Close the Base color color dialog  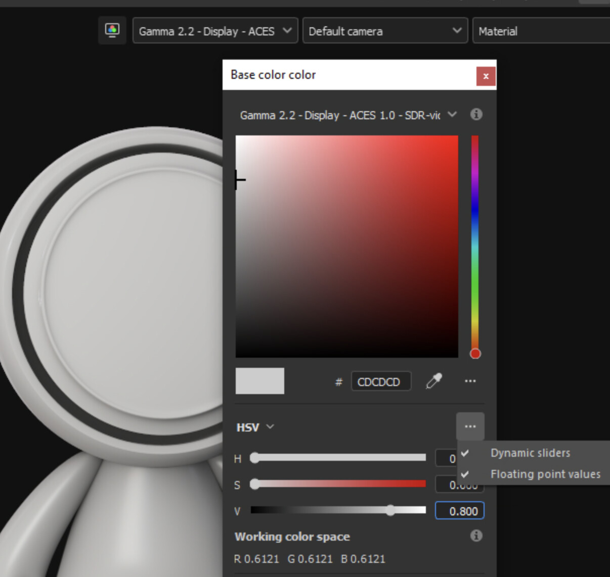pos(486,76)
